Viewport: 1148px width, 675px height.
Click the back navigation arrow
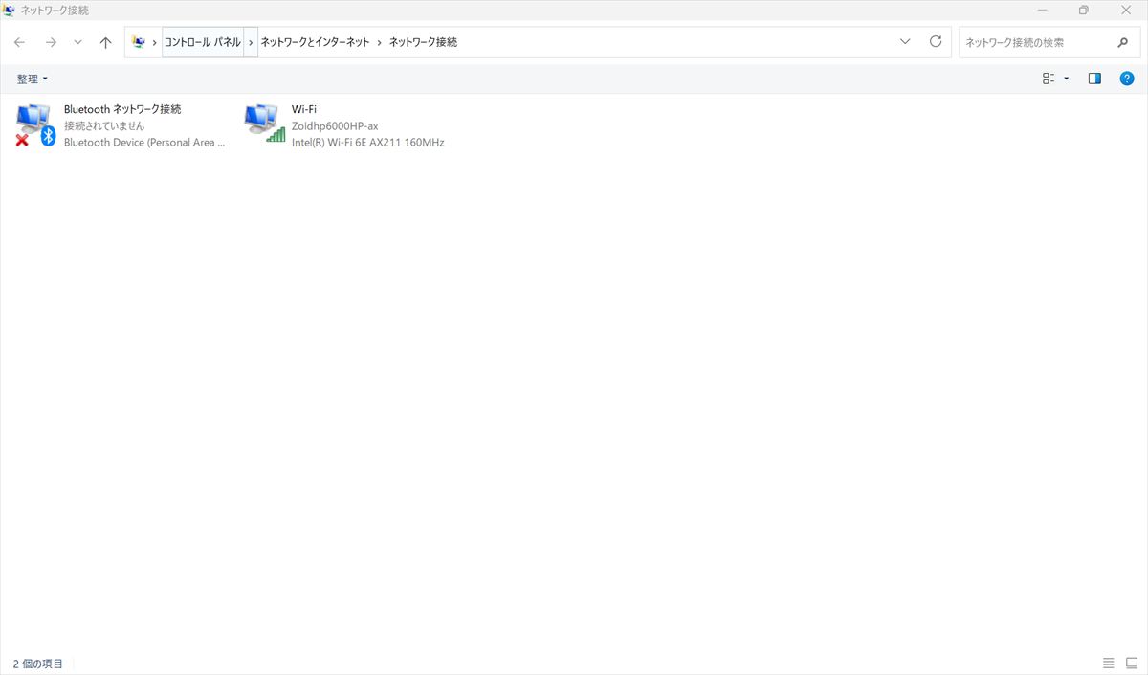pyautogui.click(x=19, y=42)
